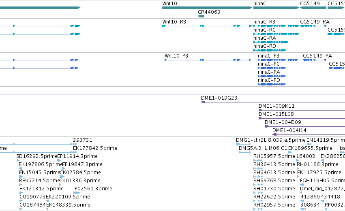Select the EK189655.5prime EST
The width and height of the screenshot is (345, 211).
pyautogui.click(x=310, y=148)
